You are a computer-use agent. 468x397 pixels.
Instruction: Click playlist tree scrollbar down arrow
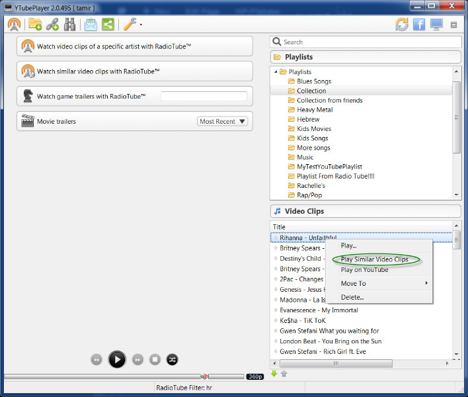tap(456, 195)
